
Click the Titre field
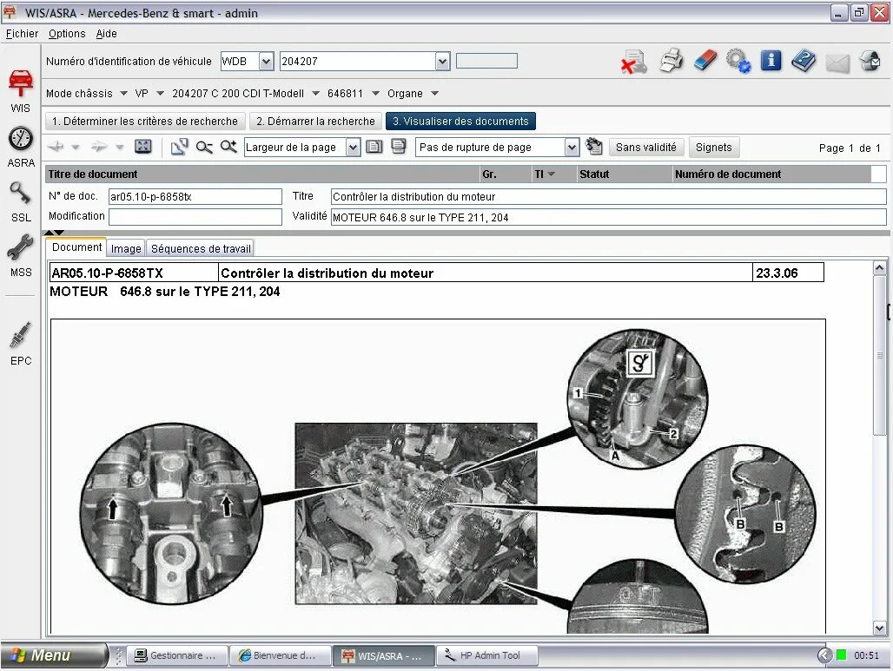point(608,197)
